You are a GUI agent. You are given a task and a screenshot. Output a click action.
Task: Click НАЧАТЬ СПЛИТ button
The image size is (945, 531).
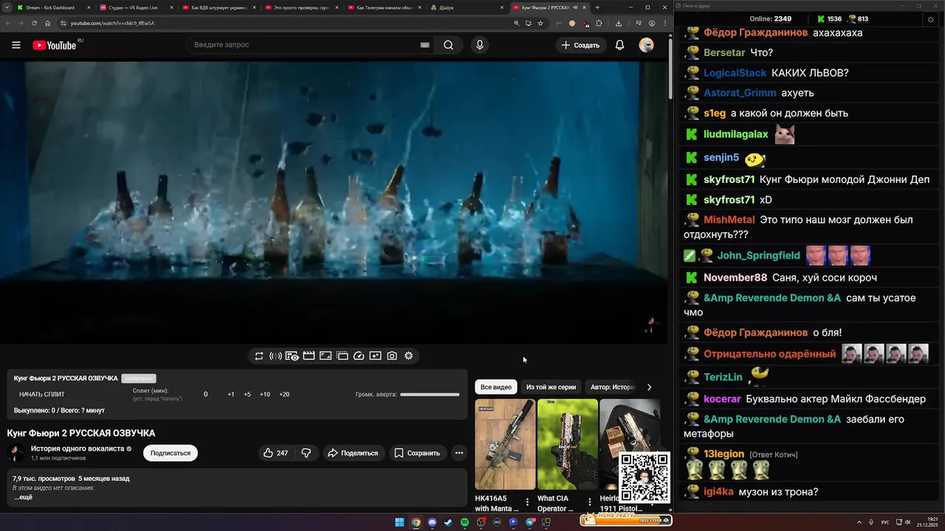[x=42, y=395]
